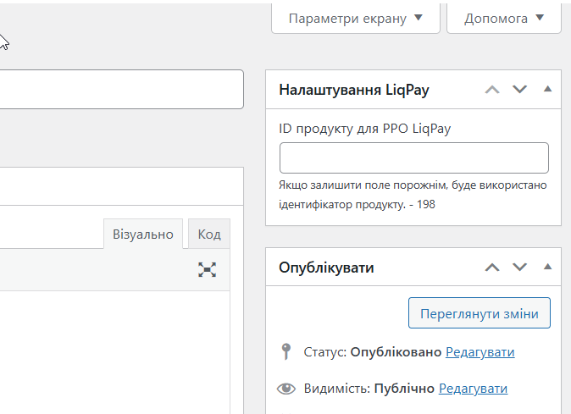Open Параметри екрану dropdown

355,18
